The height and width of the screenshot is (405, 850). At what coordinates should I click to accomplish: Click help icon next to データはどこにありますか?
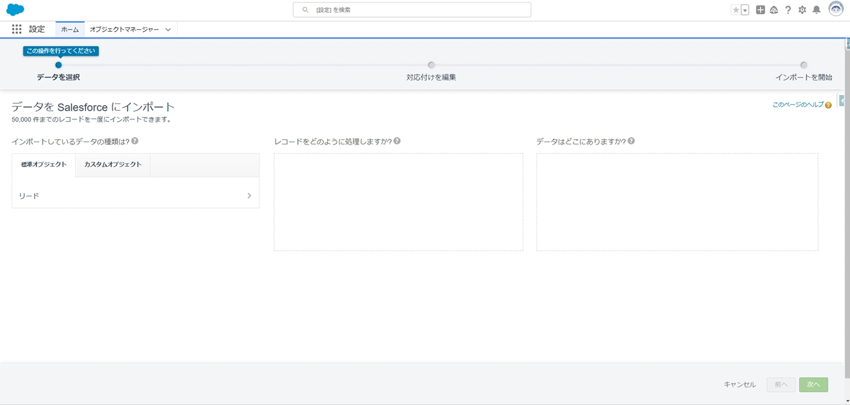pos(631,141)
